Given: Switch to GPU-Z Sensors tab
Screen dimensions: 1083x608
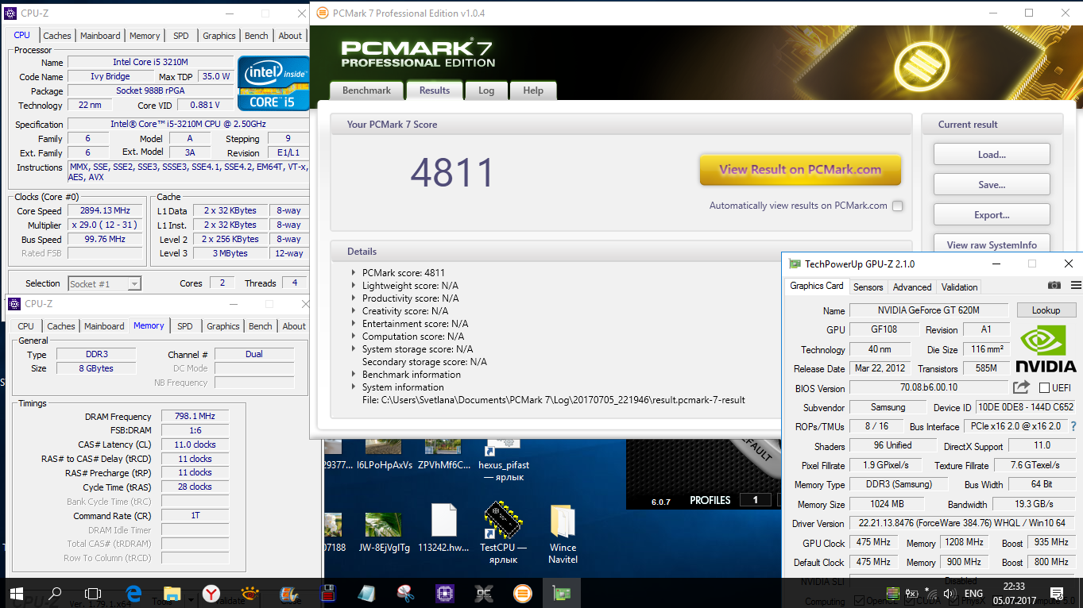Looking at the screenshot, I should pos(868,287).
